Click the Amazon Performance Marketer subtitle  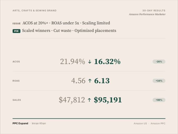pyautogui.click(x=147, y=14)
